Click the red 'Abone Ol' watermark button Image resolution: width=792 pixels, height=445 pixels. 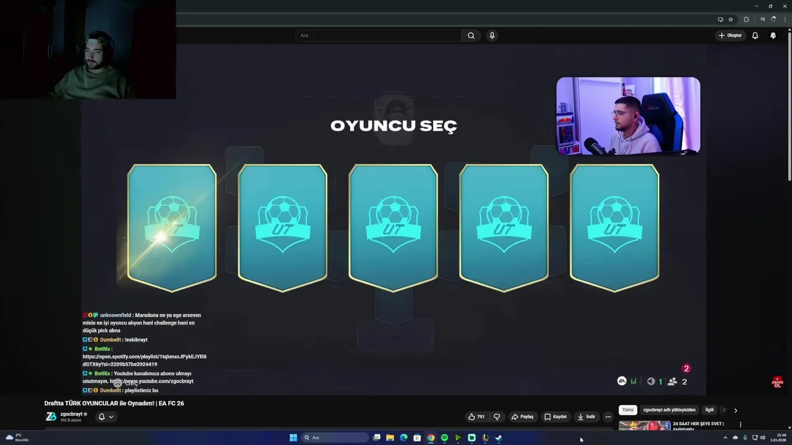coord(777,383)
